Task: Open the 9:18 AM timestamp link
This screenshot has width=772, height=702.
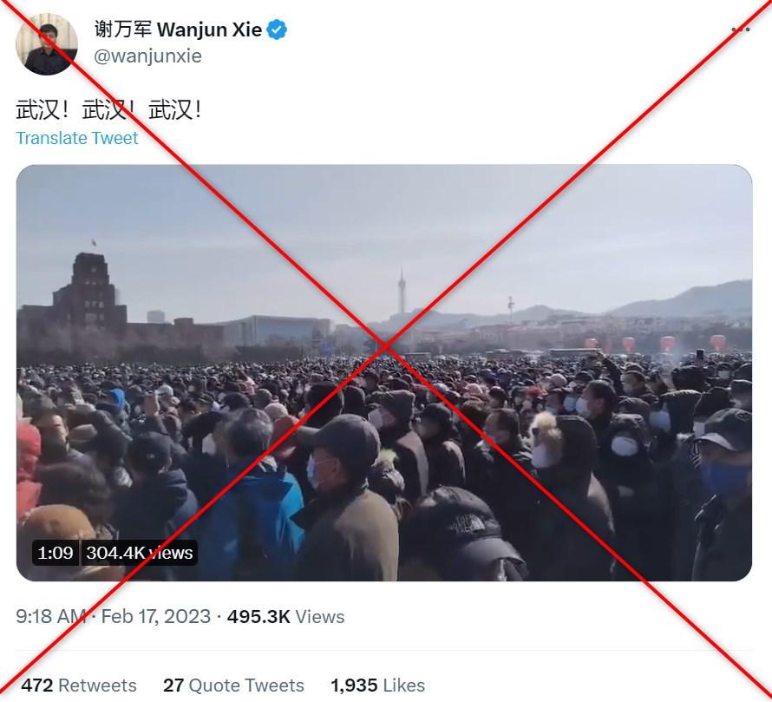Action: (50, 617)
